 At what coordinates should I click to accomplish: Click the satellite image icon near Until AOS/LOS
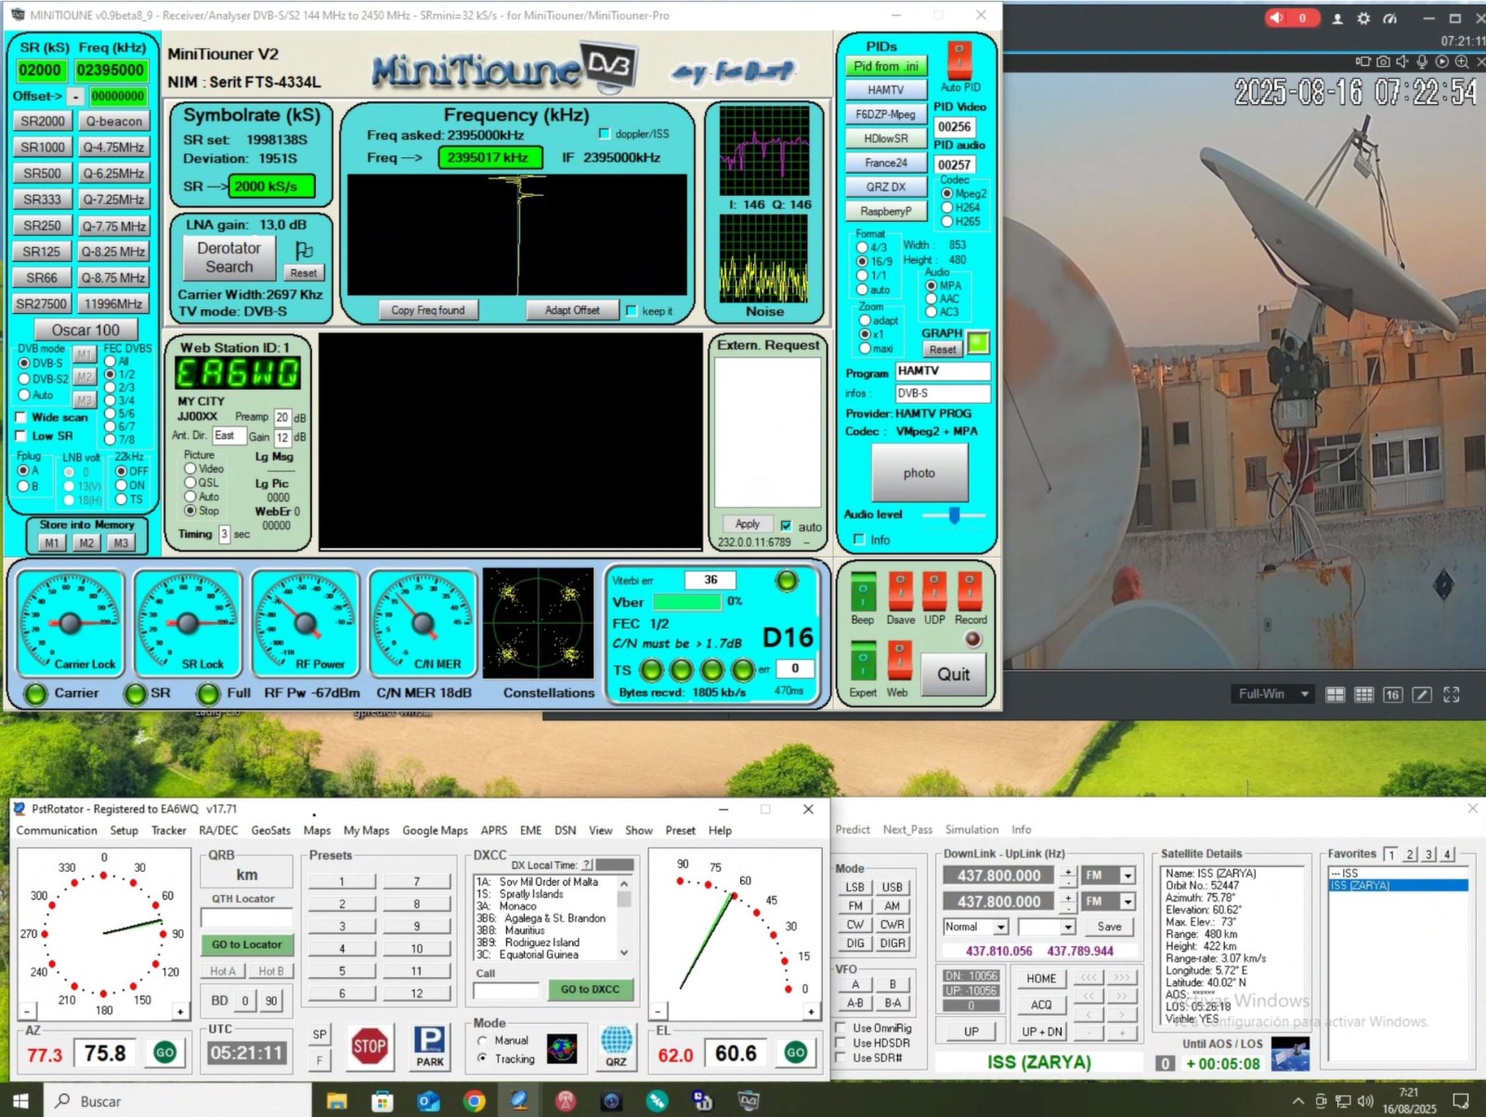(x=1290, y=1056)
